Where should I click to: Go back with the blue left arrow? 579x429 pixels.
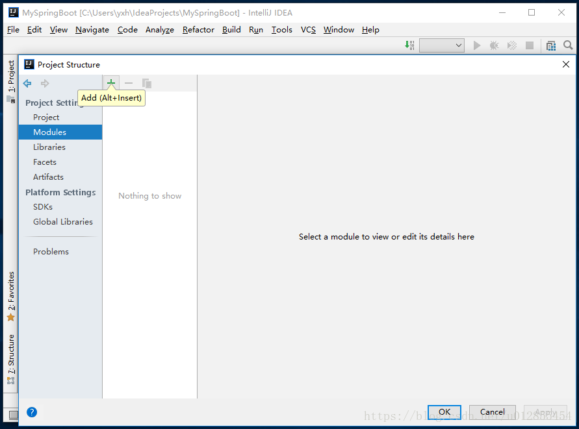click(27, 83)
